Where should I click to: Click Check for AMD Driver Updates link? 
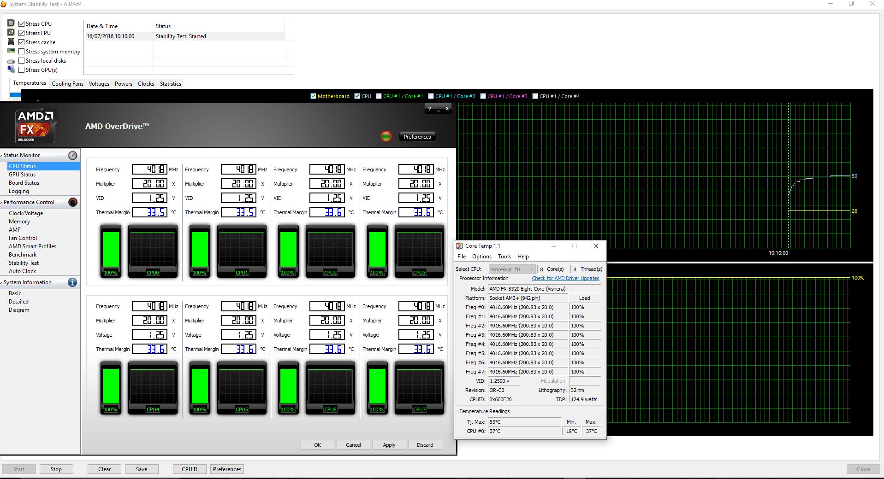click(565, 278)
